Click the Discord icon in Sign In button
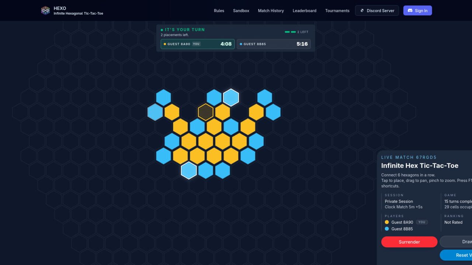The height and width of the screenshot is (265, 472). 410,11
